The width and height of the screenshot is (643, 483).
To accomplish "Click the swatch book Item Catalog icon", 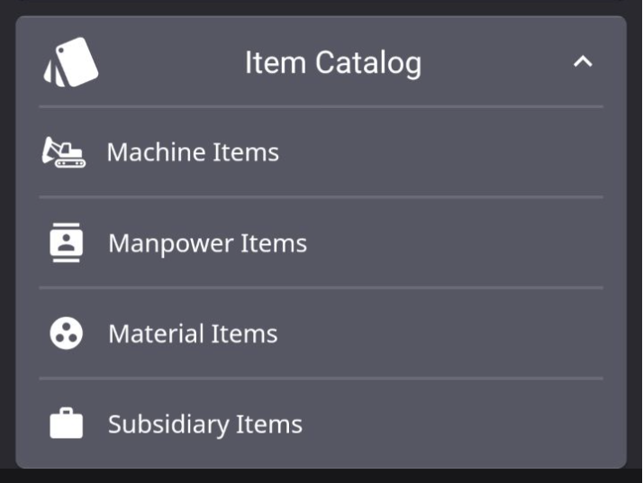I will pyautogui.click(x=71, y=62).
